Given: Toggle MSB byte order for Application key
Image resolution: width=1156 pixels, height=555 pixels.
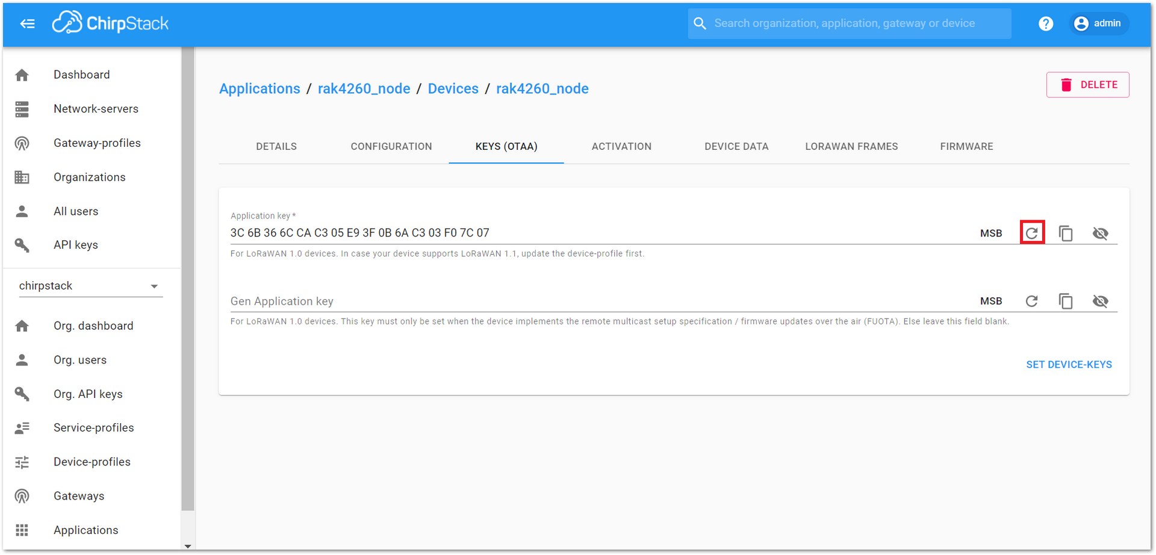Looking at the screenshot, I should pos(991,234).
